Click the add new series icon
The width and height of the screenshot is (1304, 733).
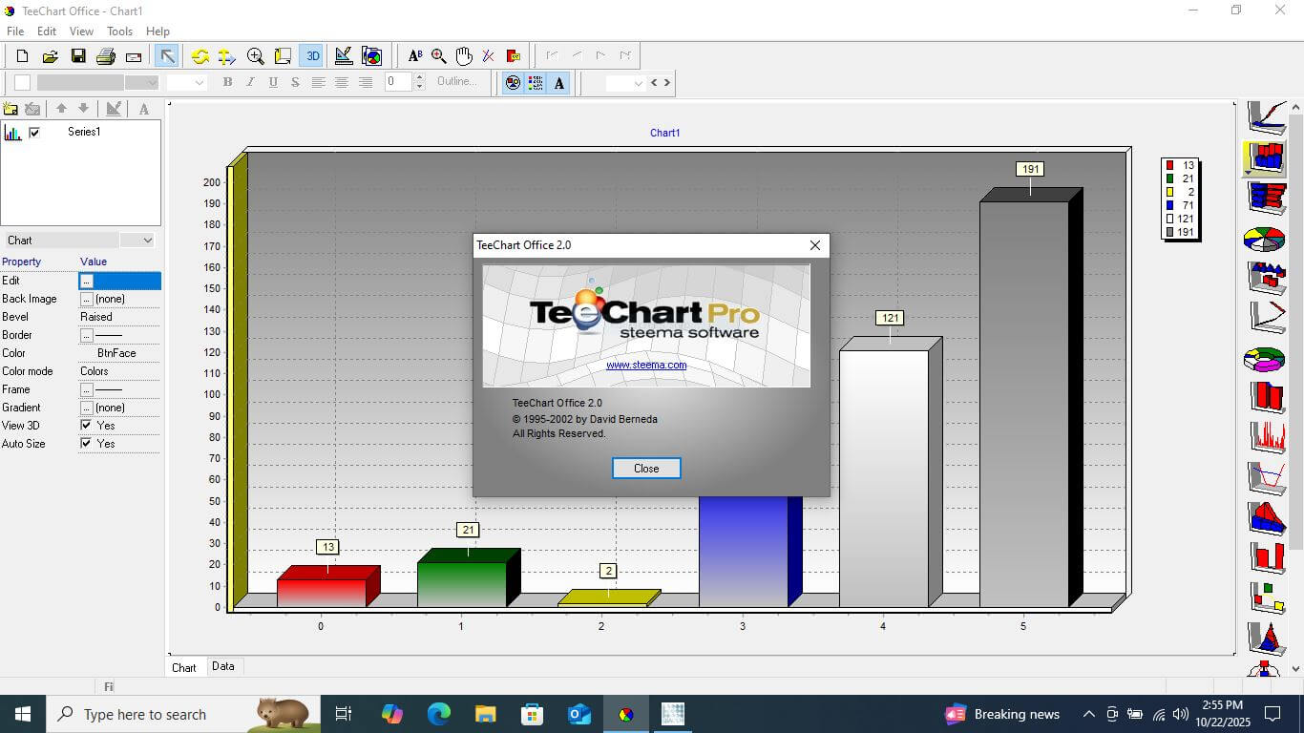click(x=11, y=109)
